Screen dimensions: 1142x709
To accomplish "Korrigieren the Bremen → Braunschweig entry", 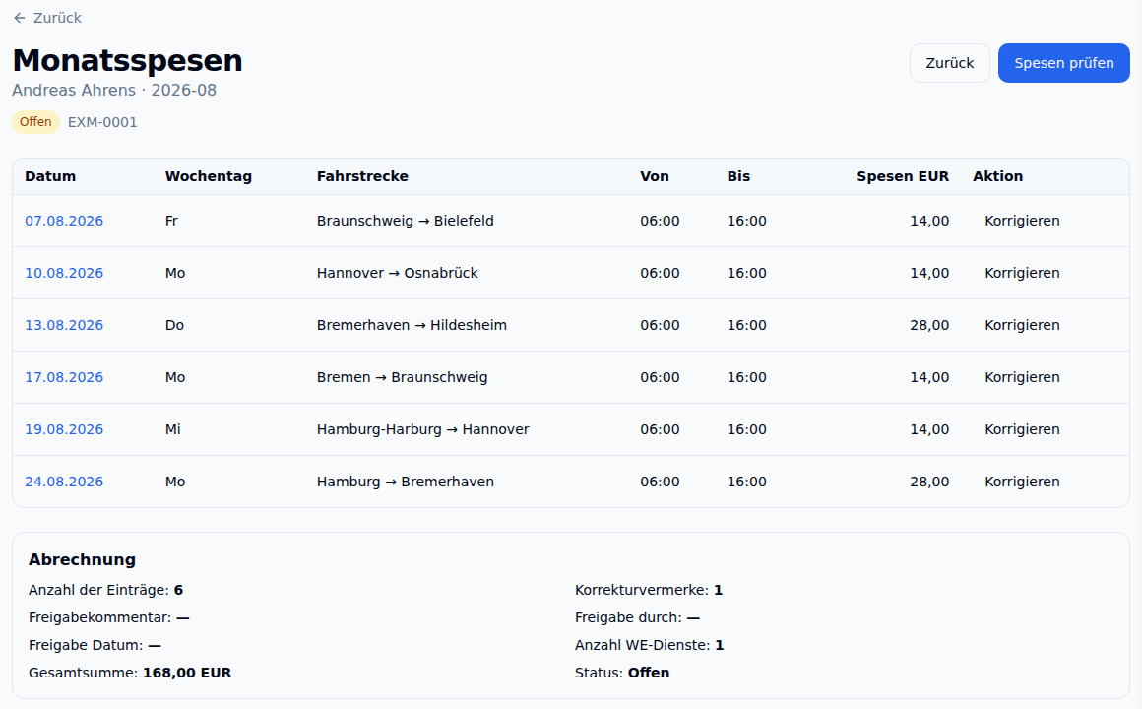I will (1022, 377).
